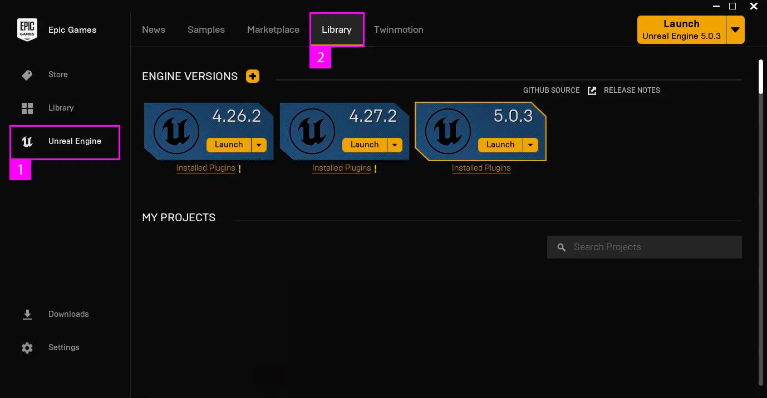Click the My Projects heading
767x398 pixels.
(x=179, y=217)
